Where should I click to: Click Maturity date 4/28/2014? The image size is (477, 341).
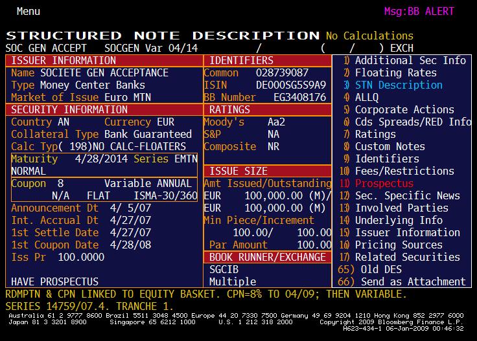tap(101, 159)
